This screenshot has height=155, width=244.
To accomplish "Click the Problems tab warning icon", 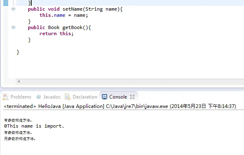I will [x=6, y=97].
